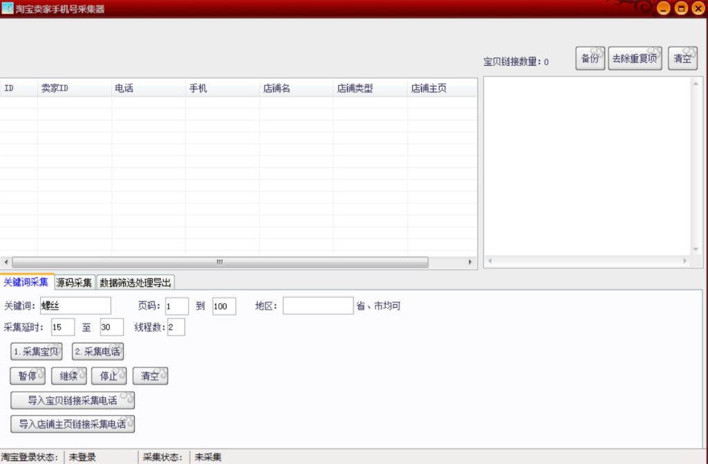Viewport: 708px width, 464px height.
Task: Resume collection with 继续 button
Action: tap(68, 376)
